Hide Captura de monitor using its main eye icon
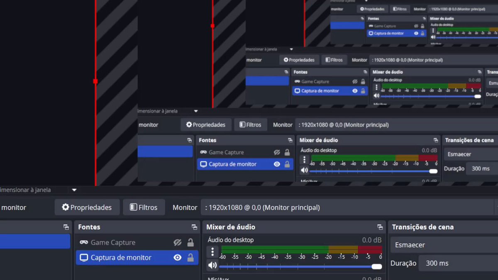 [x=178, y=258]
